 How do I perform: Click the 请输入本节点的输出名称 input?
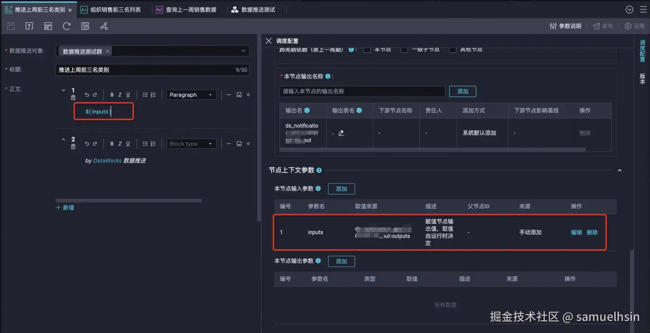363,91
